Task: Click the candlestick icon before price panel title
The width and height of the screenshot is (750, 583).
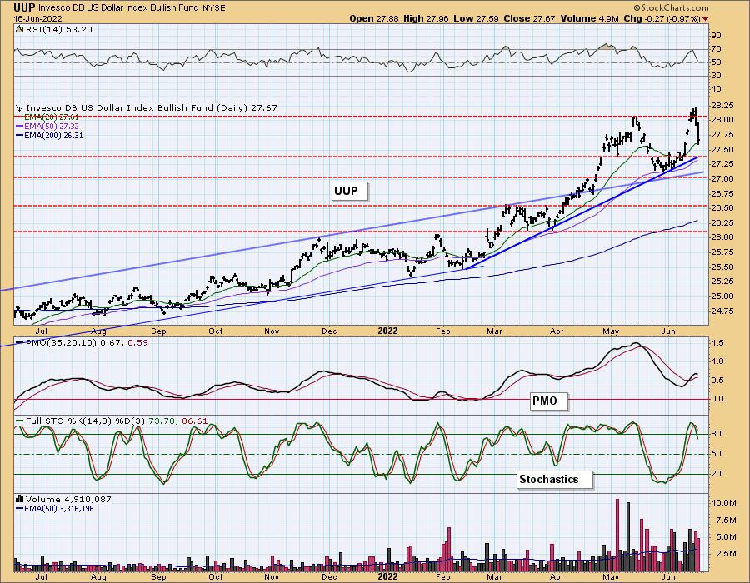Action: [x=20, y=108]
